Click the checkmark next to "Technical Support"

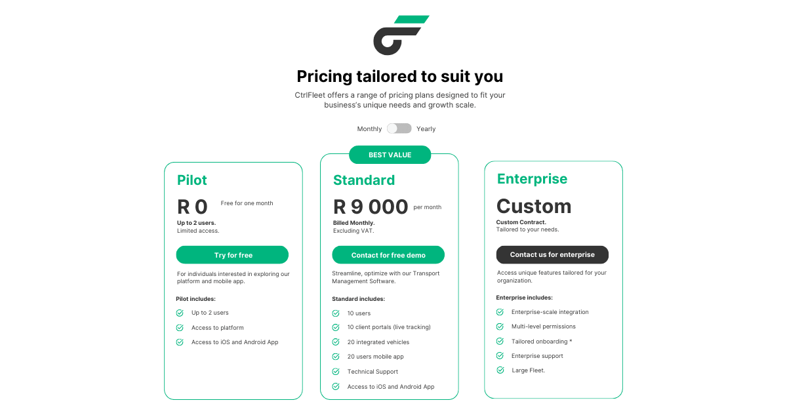336,371
